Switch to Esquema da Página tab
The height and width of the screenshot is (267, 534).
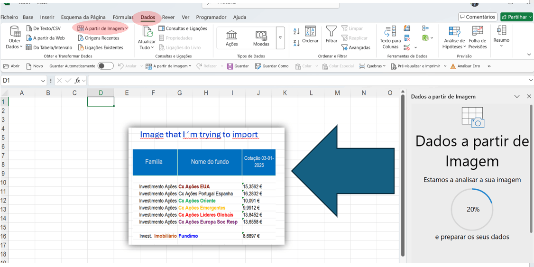83,17
